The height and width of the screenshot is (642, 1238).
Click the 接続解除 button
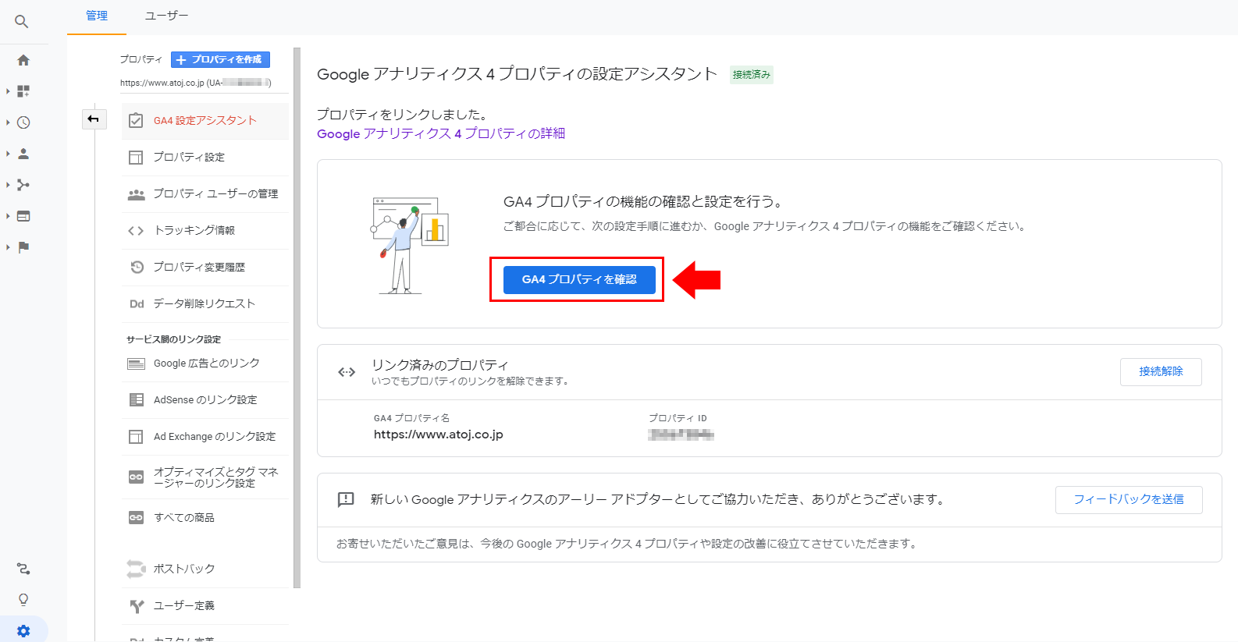[x=1161, y=371]
